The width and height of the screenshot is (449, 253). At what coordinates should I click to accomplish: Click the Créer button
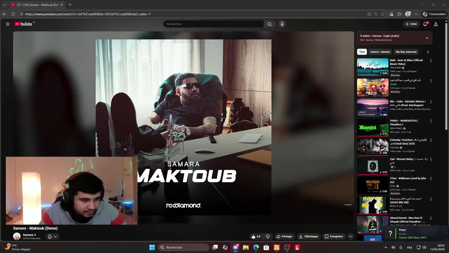point(411,24)
